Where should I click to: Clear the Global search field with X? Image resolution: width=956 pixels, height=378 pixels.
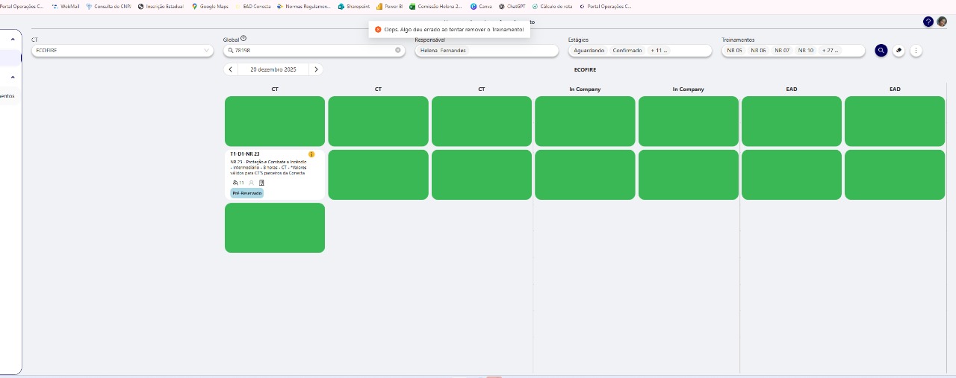coord(398,51)
